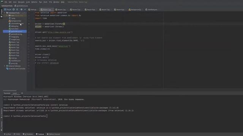Click the geckodriver.exe breadcrumb in navigation bar
243x136 pixels.
point(21,6)
